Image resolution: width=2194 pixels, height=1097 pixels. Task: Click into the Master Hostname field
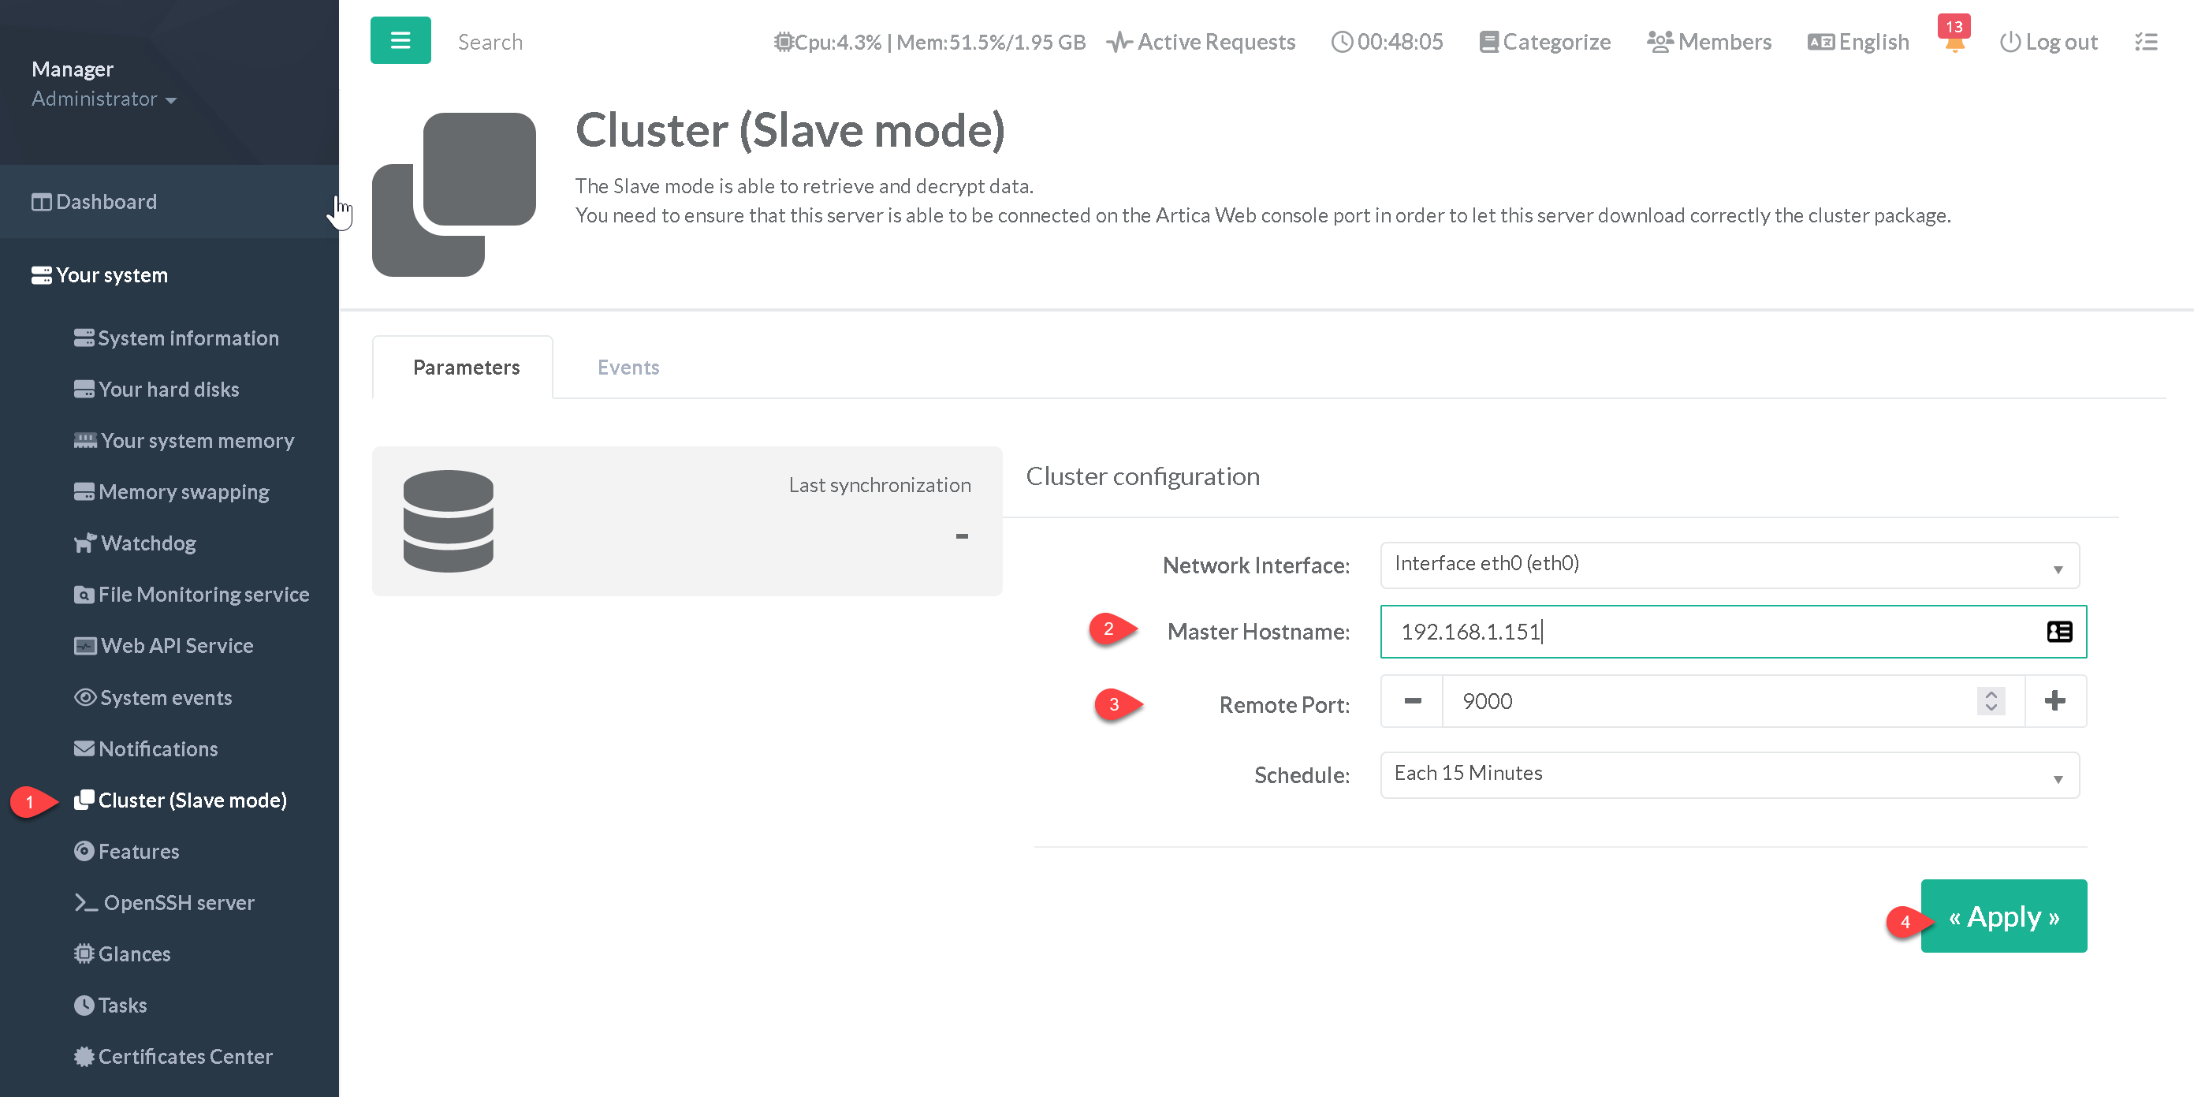pyautogui.click(x=1704, y=631)
